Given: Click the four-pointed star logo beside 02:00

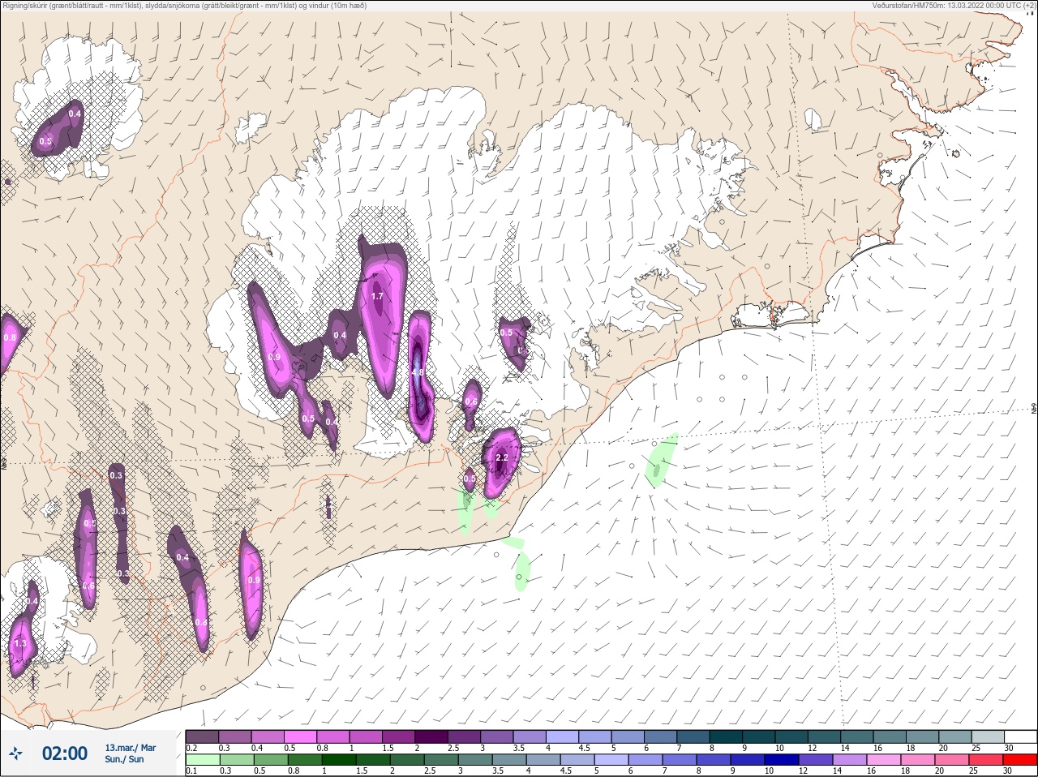Looking at the screenshot, I should point(15,753).
